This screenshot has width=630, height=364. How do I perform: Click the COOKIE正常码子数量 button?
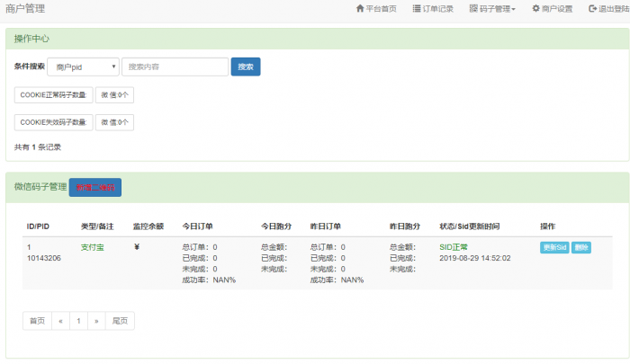point(53,95)
